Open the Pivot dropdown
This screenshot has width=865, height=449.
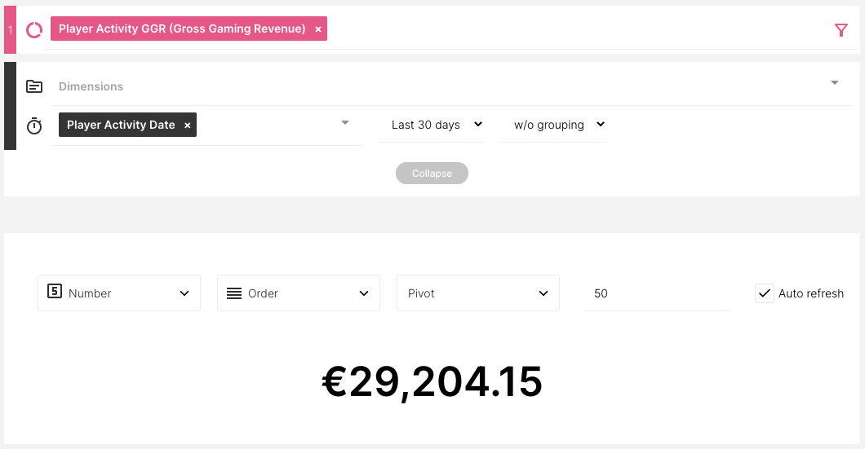click(478, 293)
